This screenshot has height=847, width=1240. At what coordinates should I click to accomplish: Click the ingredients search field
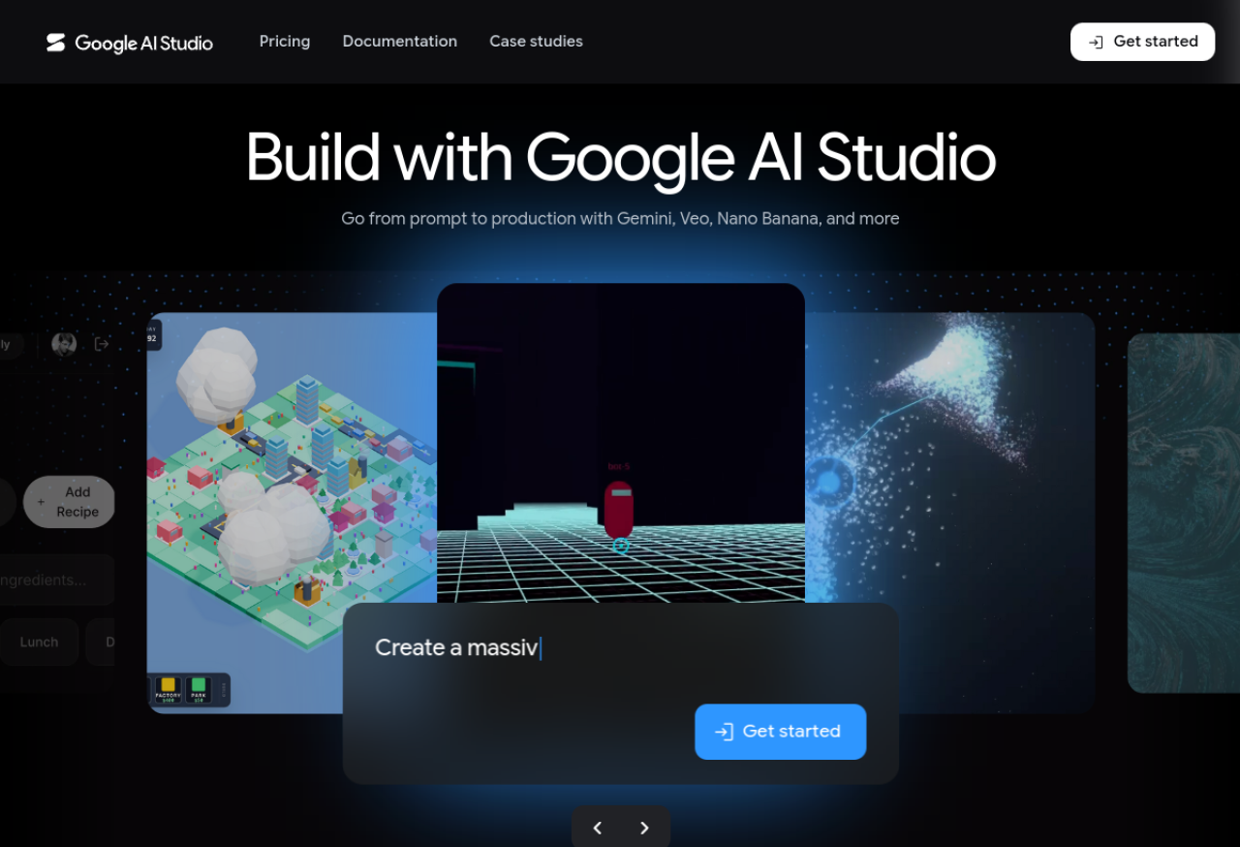(x=57, y=580)
